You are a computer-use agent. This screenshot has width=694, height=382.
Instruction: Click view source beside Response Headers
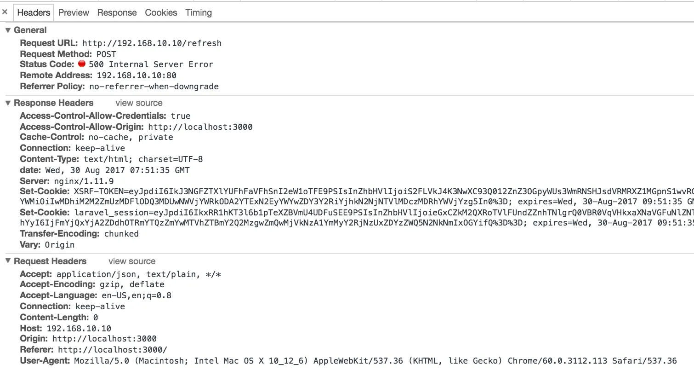(139, 103)
